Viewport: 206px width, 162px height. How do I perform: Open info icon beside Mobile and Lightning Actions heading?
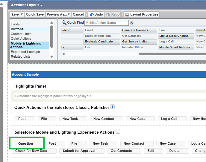tap(118, 132)
